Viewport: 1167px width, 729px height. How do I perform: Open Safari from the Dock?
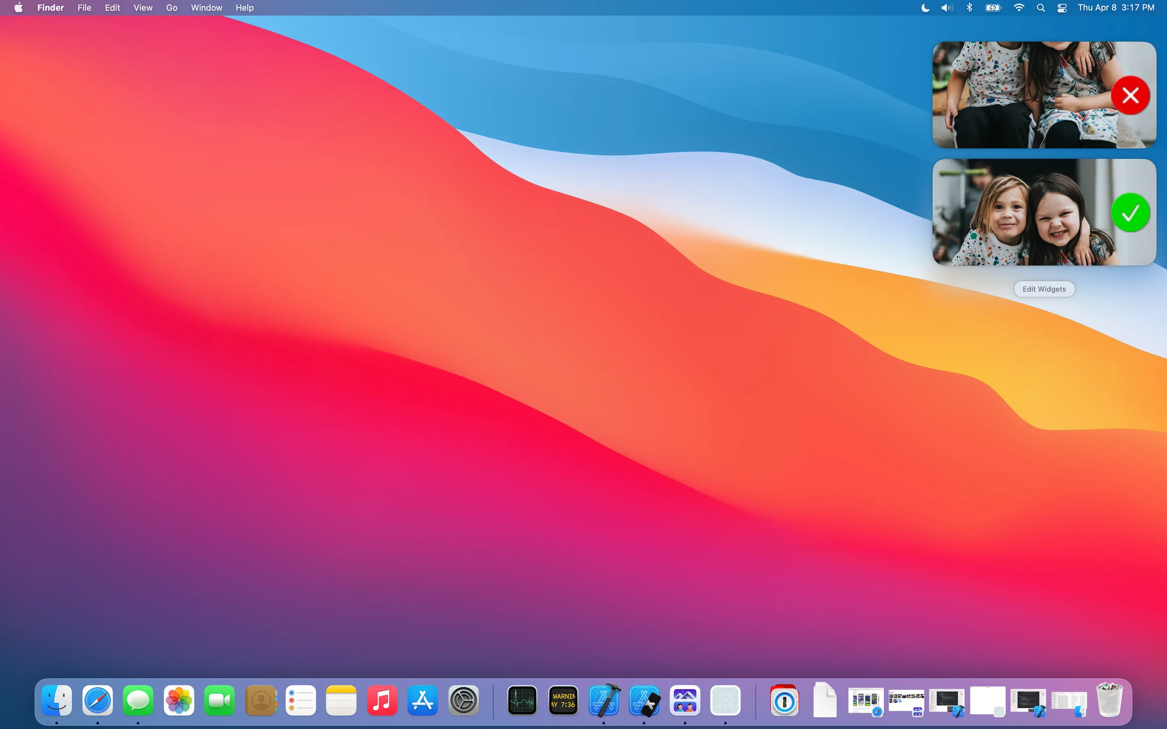(97, 700)
